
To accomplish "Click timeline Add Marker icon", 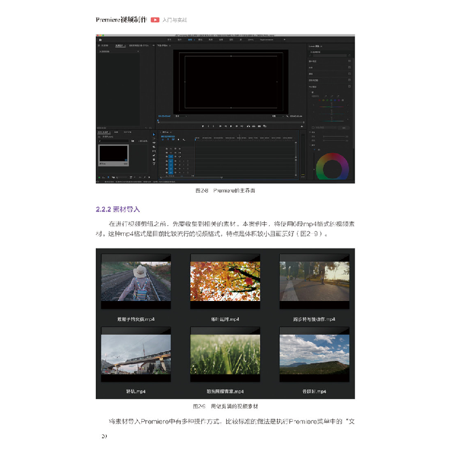I will 178,140.
